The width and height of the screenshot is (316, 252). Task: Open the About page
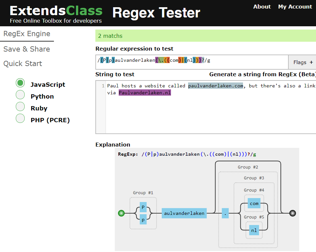(262, 7)
